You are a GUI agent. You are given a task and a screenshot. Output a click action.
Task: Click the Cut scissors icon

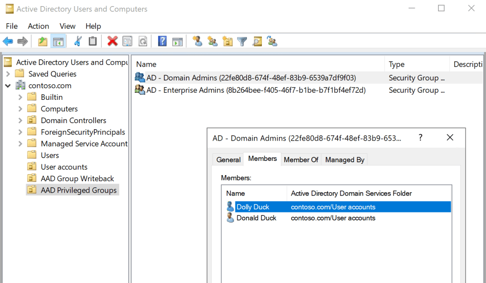coord(77,42)
